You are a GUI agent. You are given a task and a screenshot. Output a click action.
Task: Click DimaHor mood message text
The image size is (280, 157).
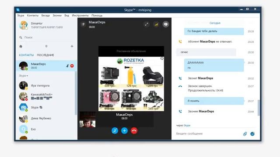coord(47,27)
